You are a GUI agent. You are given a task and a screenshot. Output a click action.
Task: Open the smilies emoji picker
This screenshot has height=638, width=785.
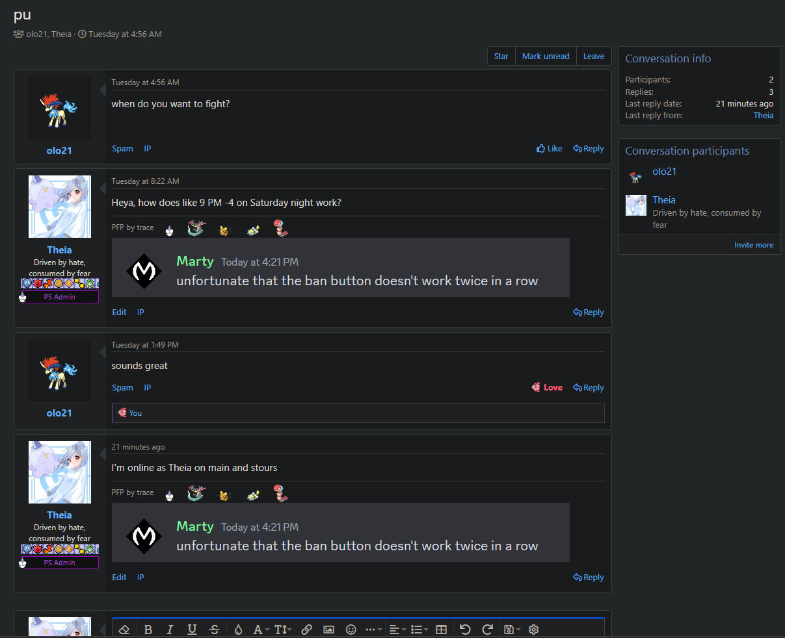click(x=351, y=629)
